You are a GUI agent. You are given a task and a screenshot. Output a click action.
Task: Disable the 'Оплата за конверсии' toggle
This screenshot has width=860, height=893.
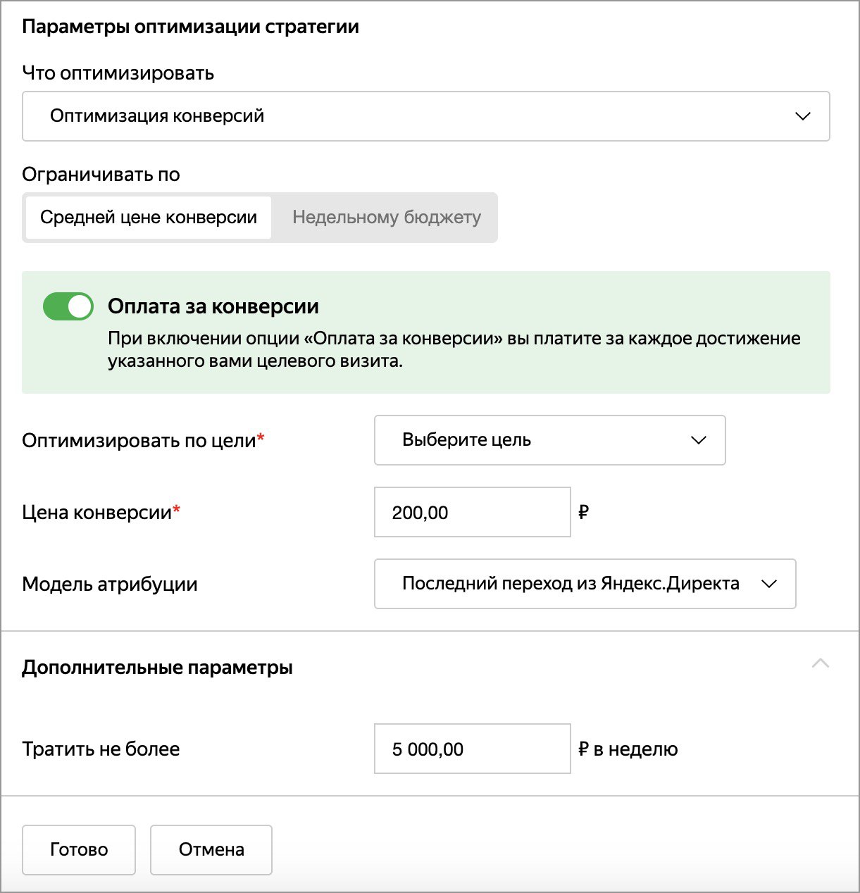pyautogui.click(x=68, y=307)
